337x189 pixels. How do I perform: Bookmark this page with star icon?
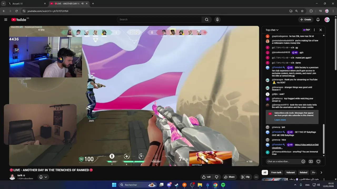coord(302,11)
